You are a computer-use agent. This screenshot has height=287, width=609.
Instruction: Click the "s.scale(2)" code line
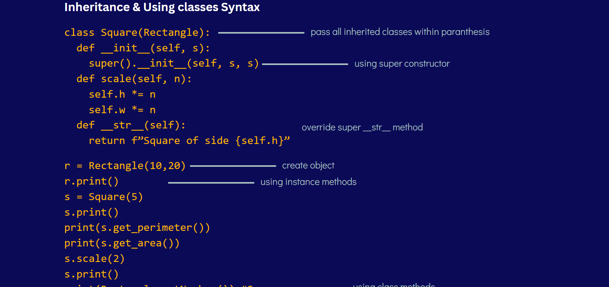(x=95, y=259)
